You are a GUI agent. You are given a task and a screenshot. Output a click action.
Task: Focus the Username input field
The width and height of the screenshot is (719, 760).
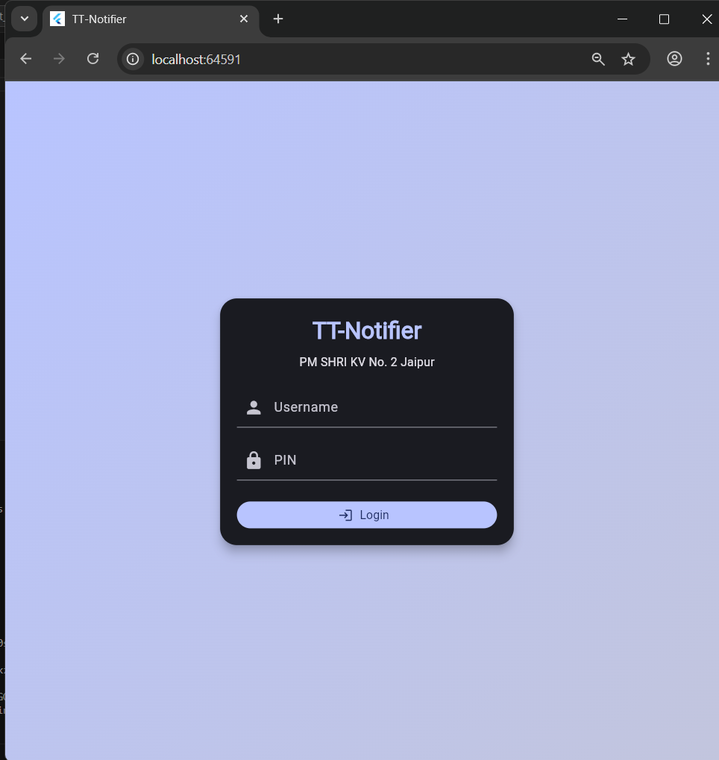tap(380, 407)
